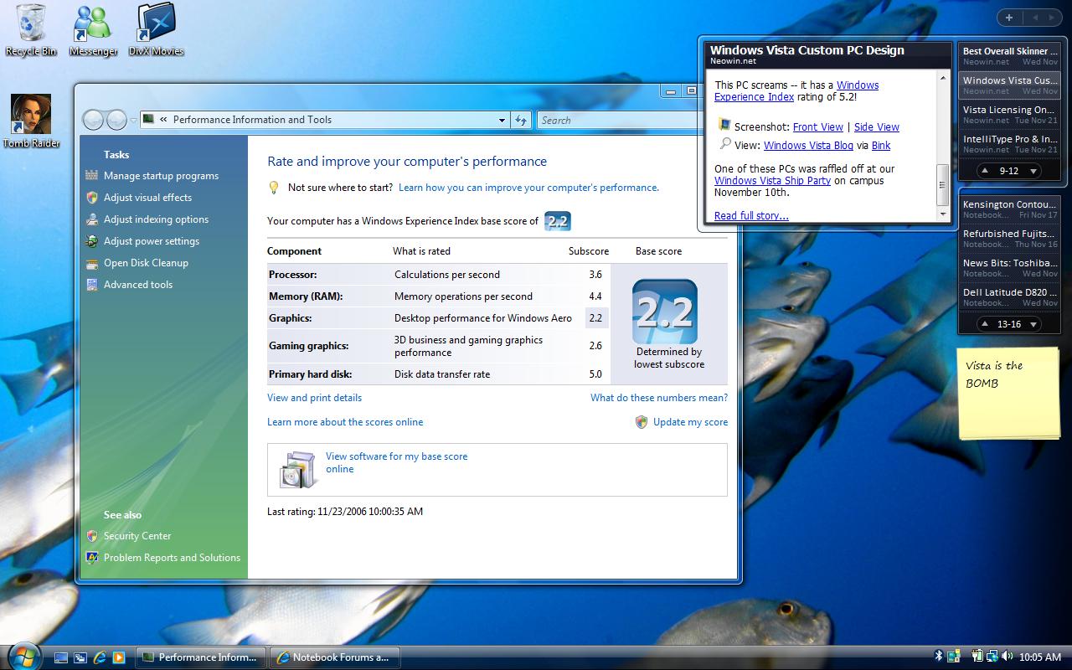Open Adjust indexing options task

(156, 219)
